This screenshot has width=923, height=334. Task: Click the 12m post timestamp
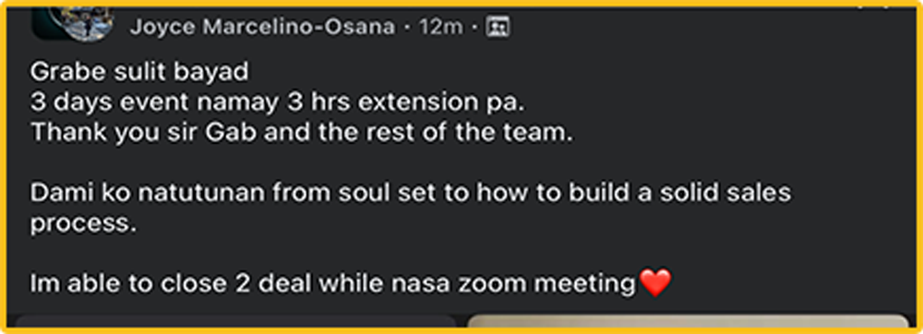[x=440, y=27]
